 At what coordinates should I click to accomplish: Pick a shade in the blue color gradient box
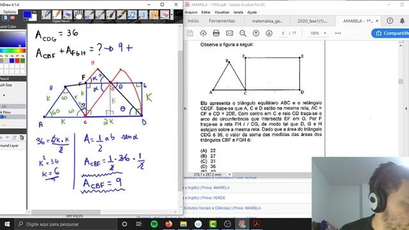[x=13, y=39]
